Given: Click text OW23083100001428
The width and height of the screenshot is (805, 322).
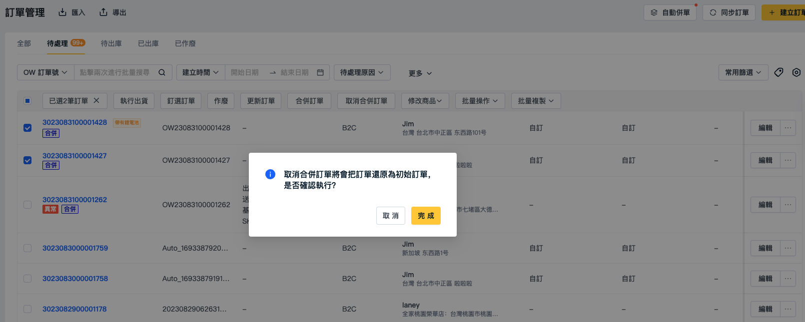Looking at the screenshot, I should point(196,128).
